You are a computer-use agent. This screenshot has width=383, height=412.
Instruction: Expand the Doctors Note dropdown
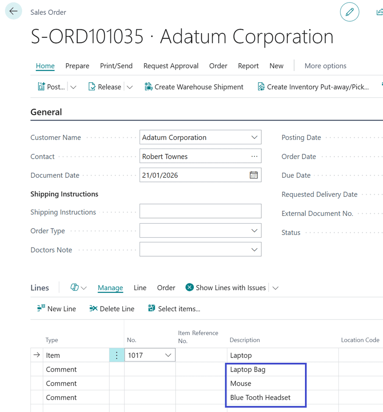[x=254, y=250]
